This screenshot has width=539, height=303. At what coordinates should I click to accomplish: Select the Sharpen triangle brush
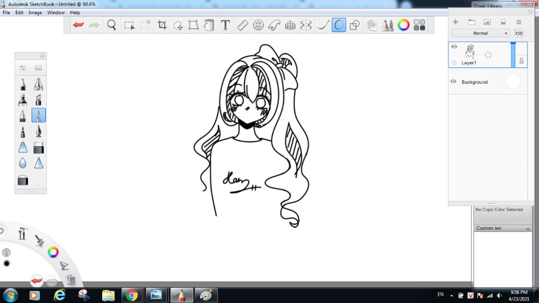pyautogui.click(x=38, y=163)
